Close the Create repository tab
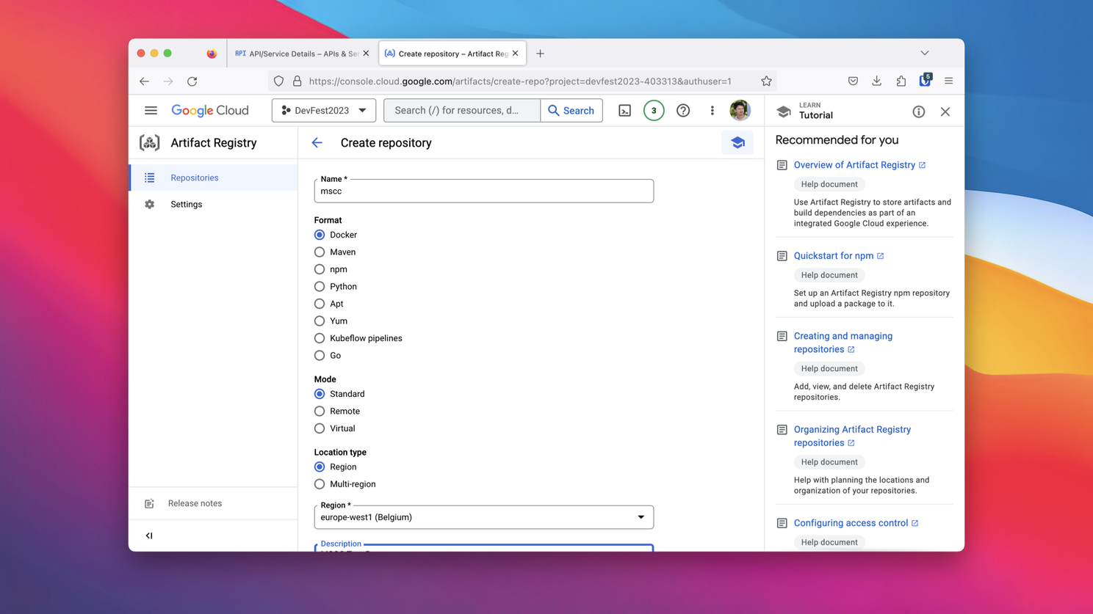 click(x=516, y=54)
